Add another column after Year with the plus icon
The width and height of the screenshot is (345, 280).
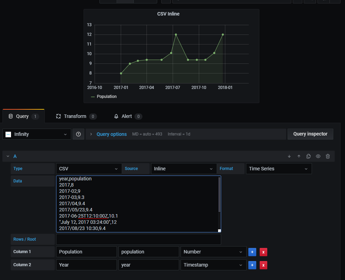(252, 265)
